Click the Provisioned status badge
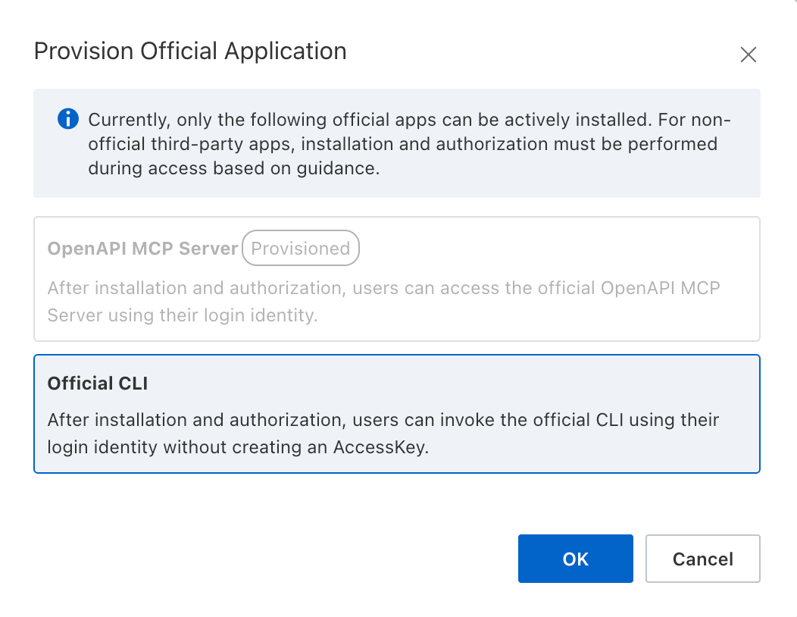This screenshot has height=617, width=797. 300,249
